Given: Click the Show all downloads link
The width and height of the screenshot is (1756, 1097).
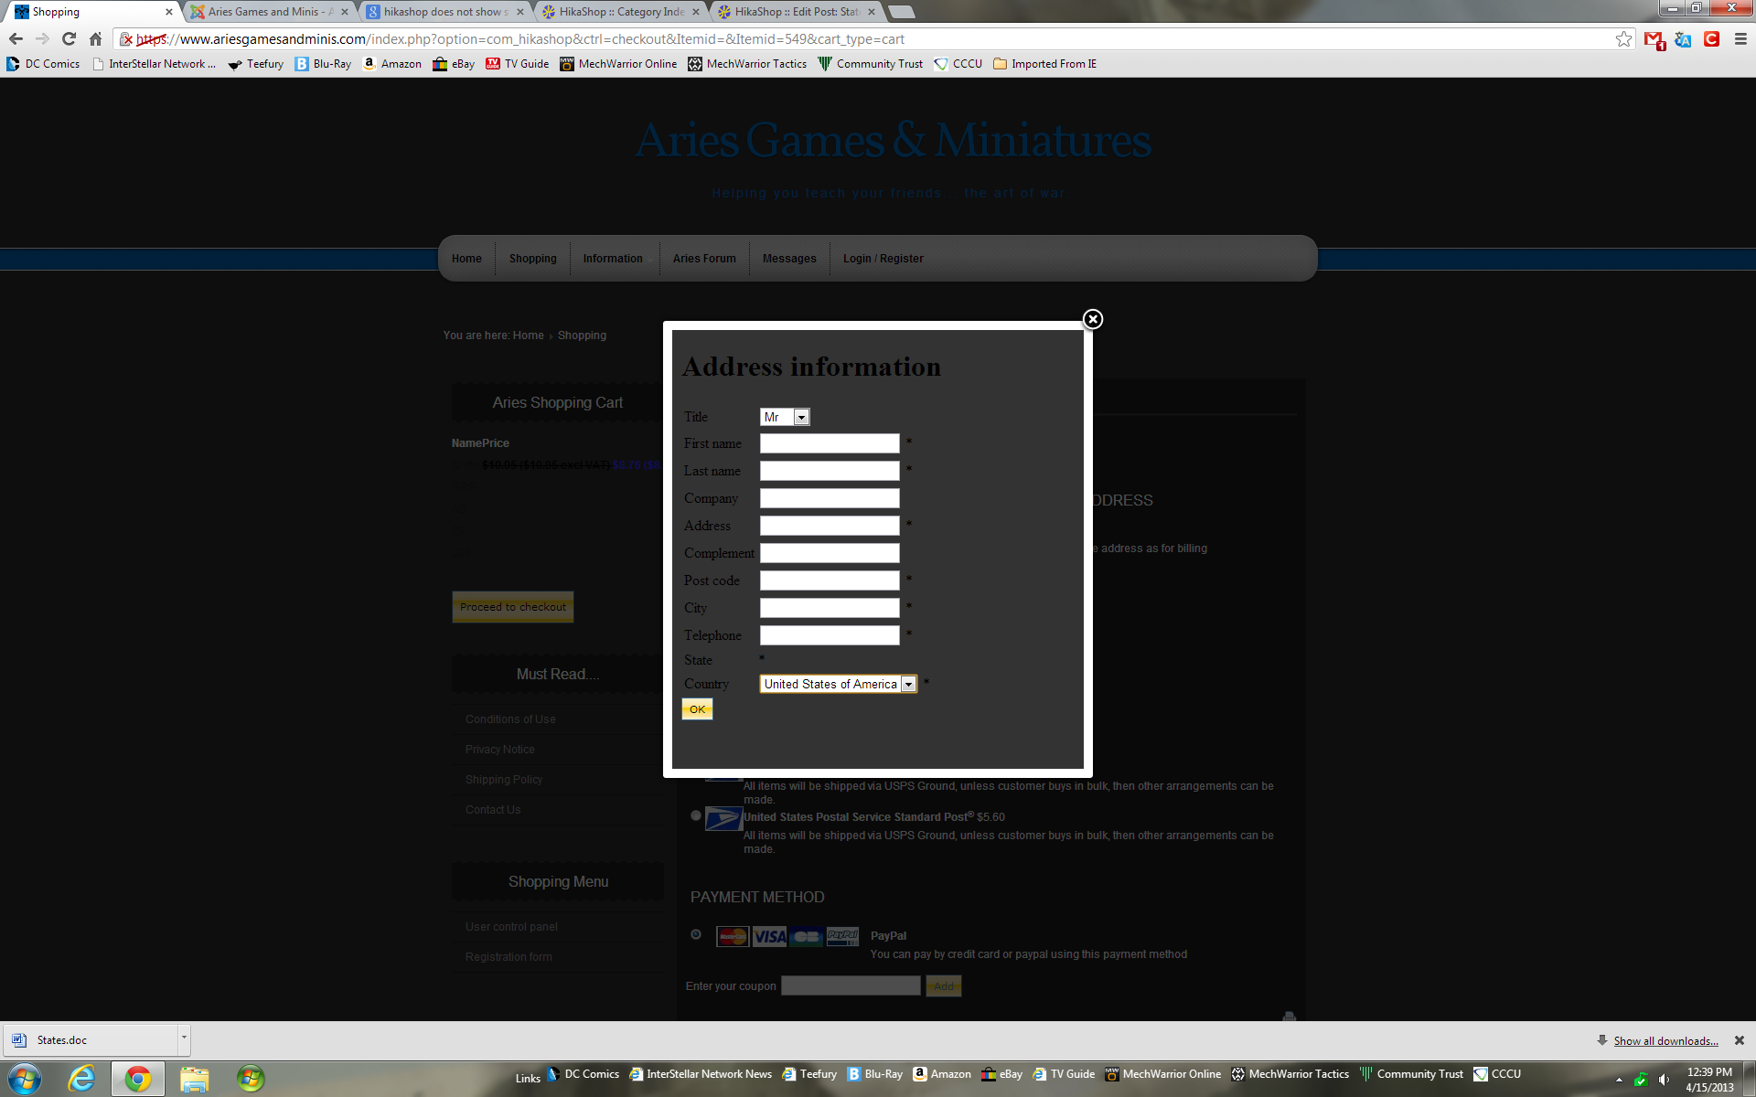Looking at the screenshot, I should point(1665,1040).
